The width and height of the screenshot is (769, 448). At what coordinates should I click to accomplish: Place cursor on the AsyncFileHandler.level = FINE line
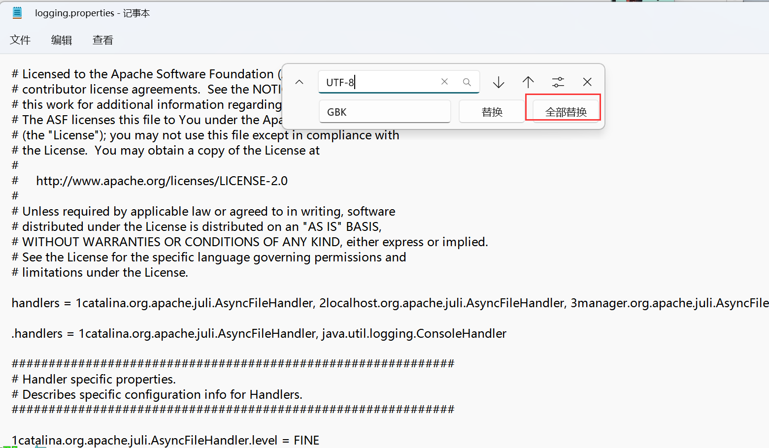point(166,440)
